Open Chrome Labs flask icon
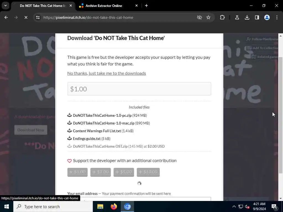 [x=237, y=17]
